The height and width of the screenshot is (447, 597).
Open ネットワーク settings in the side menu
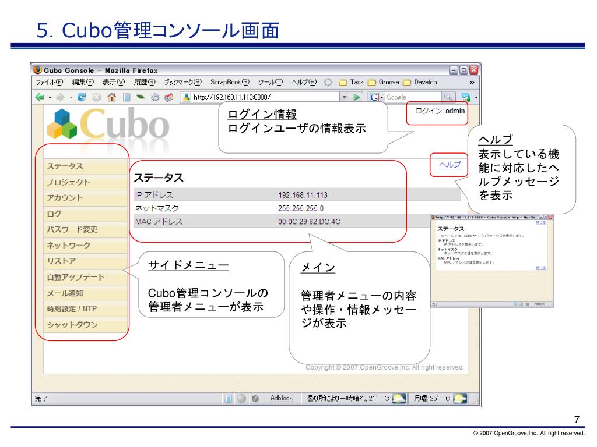tap(86, 246)
